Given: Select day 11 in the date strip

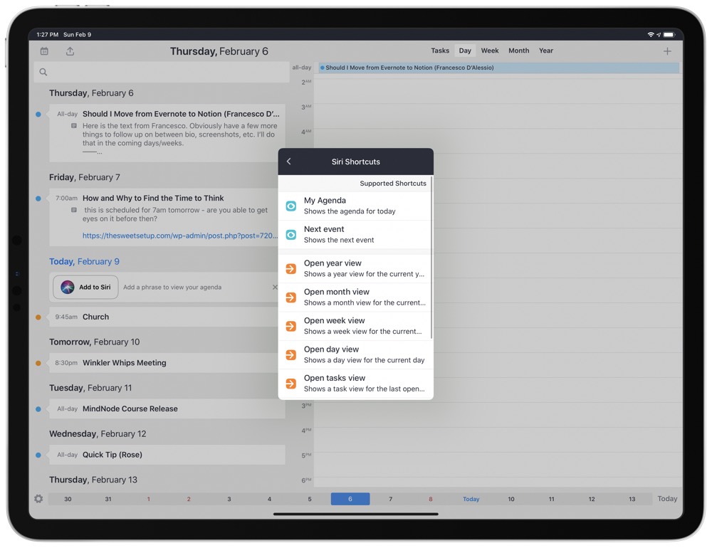Looking at the screenshot, I should point(551,499).
